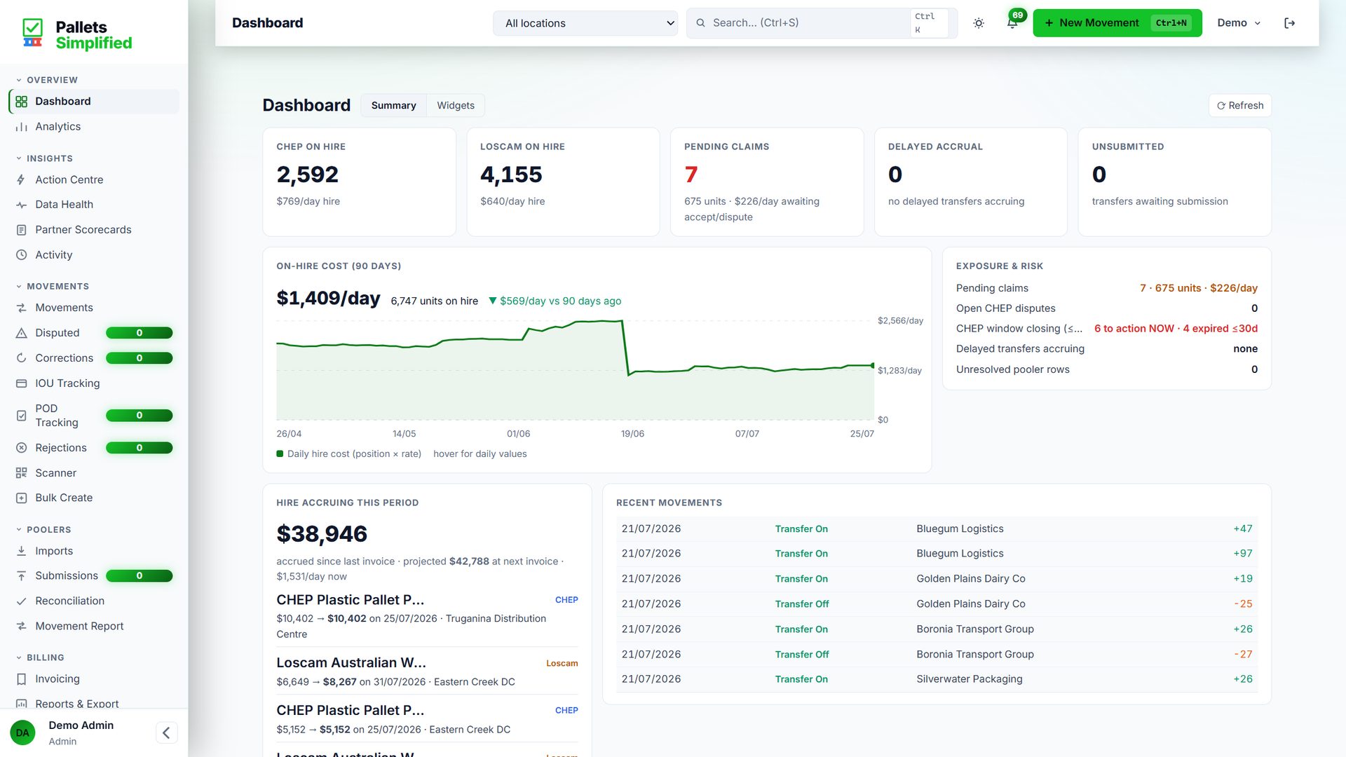1346x757 pixels.
Task: Click the Data Health pulse icon
Action: tap(21, 205)
